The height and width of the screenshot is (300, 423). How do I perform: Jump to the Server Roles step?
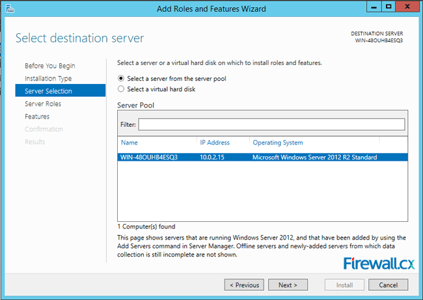point(43,104)
